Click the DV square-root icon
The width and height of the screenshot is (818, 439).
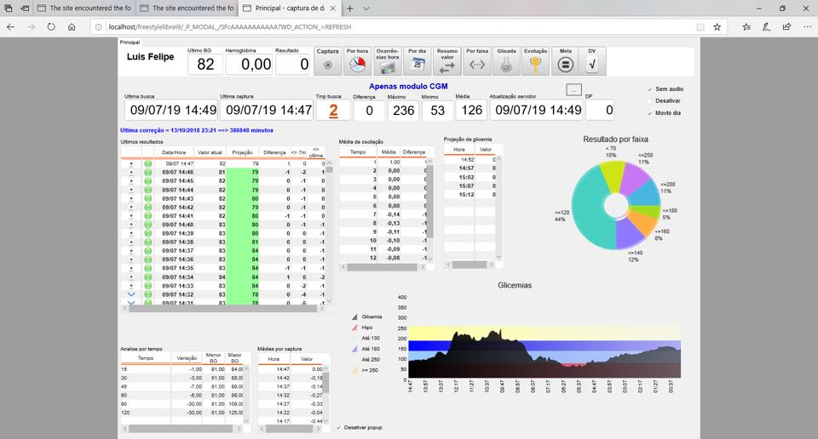(x=592, y=65)
